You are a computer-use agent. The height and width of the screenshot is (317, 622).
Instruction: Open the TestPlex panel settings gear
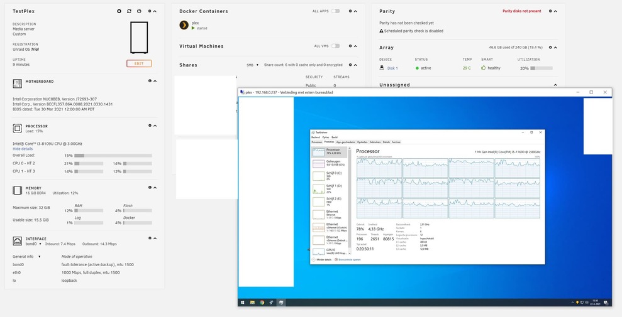tap(150, 11)
